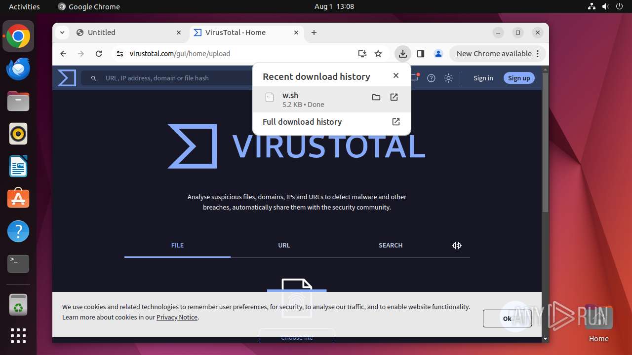Open a new browser tab
Screen dimensions: 632x355
314,33
